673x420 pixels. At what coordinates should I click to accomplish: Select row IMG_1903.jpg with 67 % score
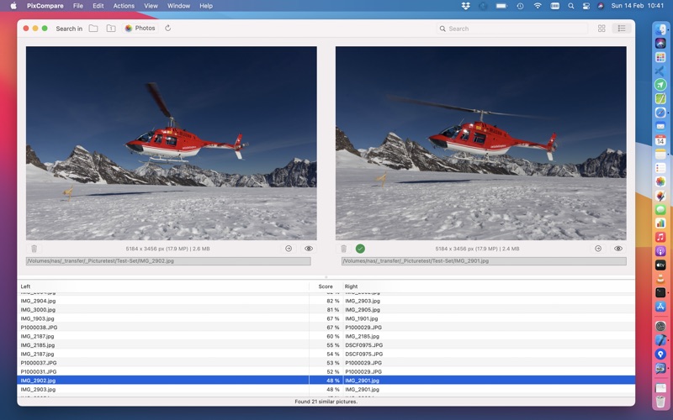tap(326, 319)
